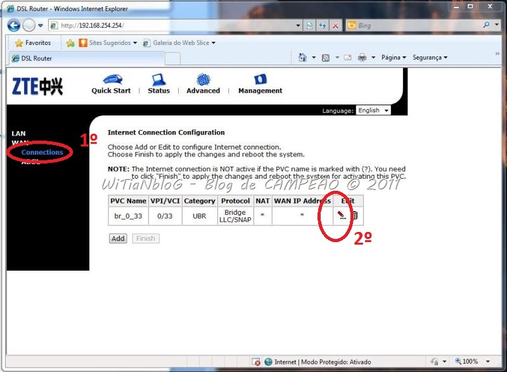Click the 0/33 VPI/VCI cell
Screen dimensions: 507x372
(x=165, y=216)
